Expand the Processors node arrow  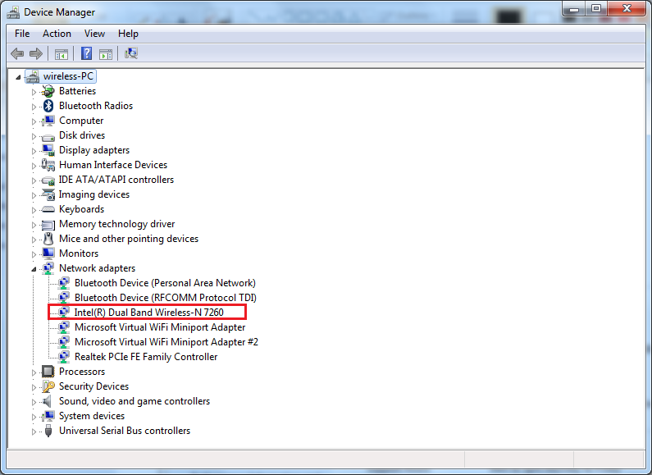pos(34,372)
